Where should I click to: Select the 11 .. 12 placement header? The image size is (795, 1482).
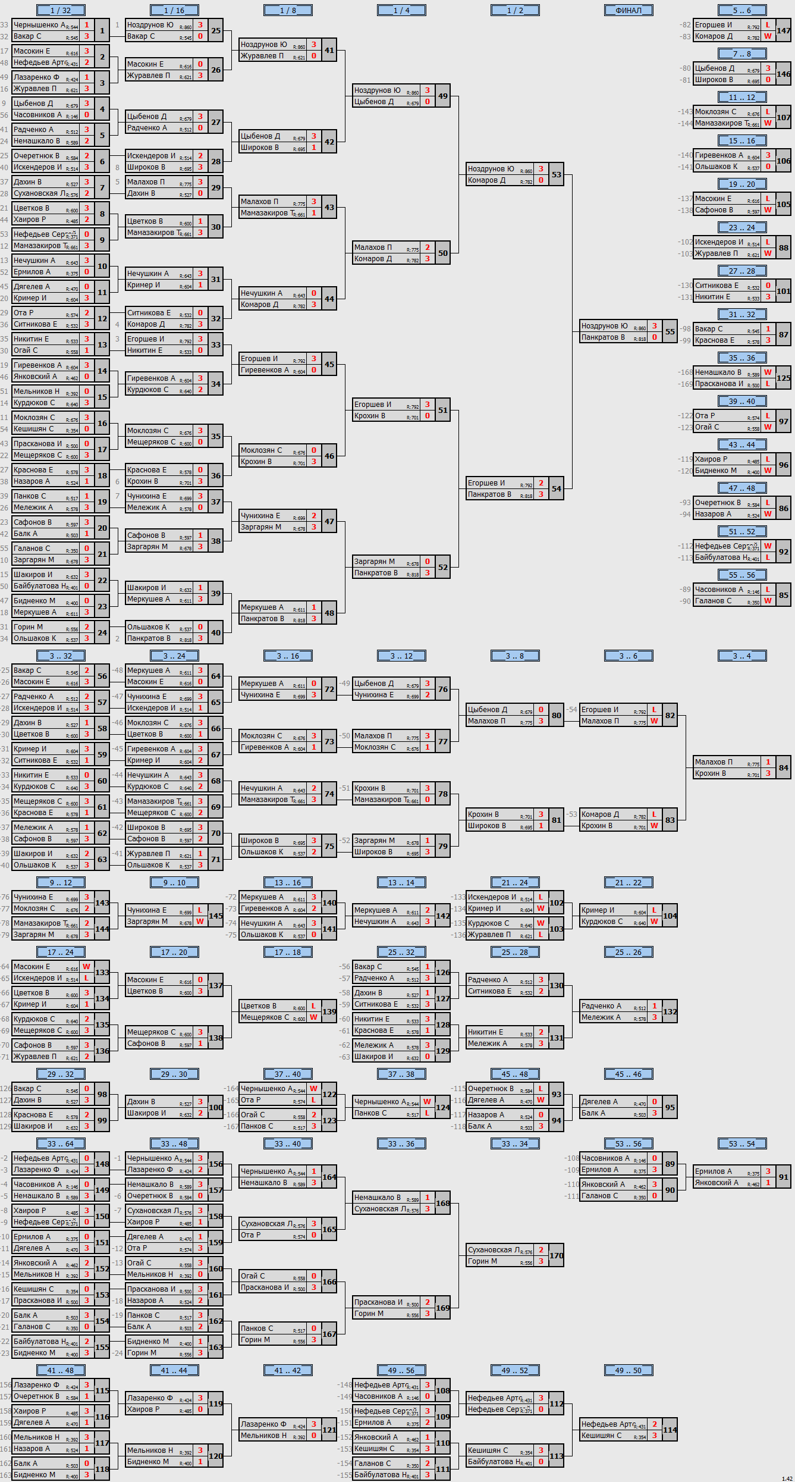[742, 97]
